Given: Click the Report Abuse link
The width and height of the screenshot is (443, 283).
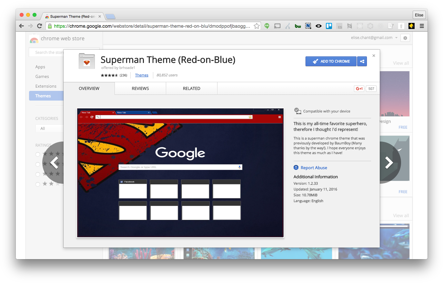Looking at the screenshot, I should pos(314,168).
